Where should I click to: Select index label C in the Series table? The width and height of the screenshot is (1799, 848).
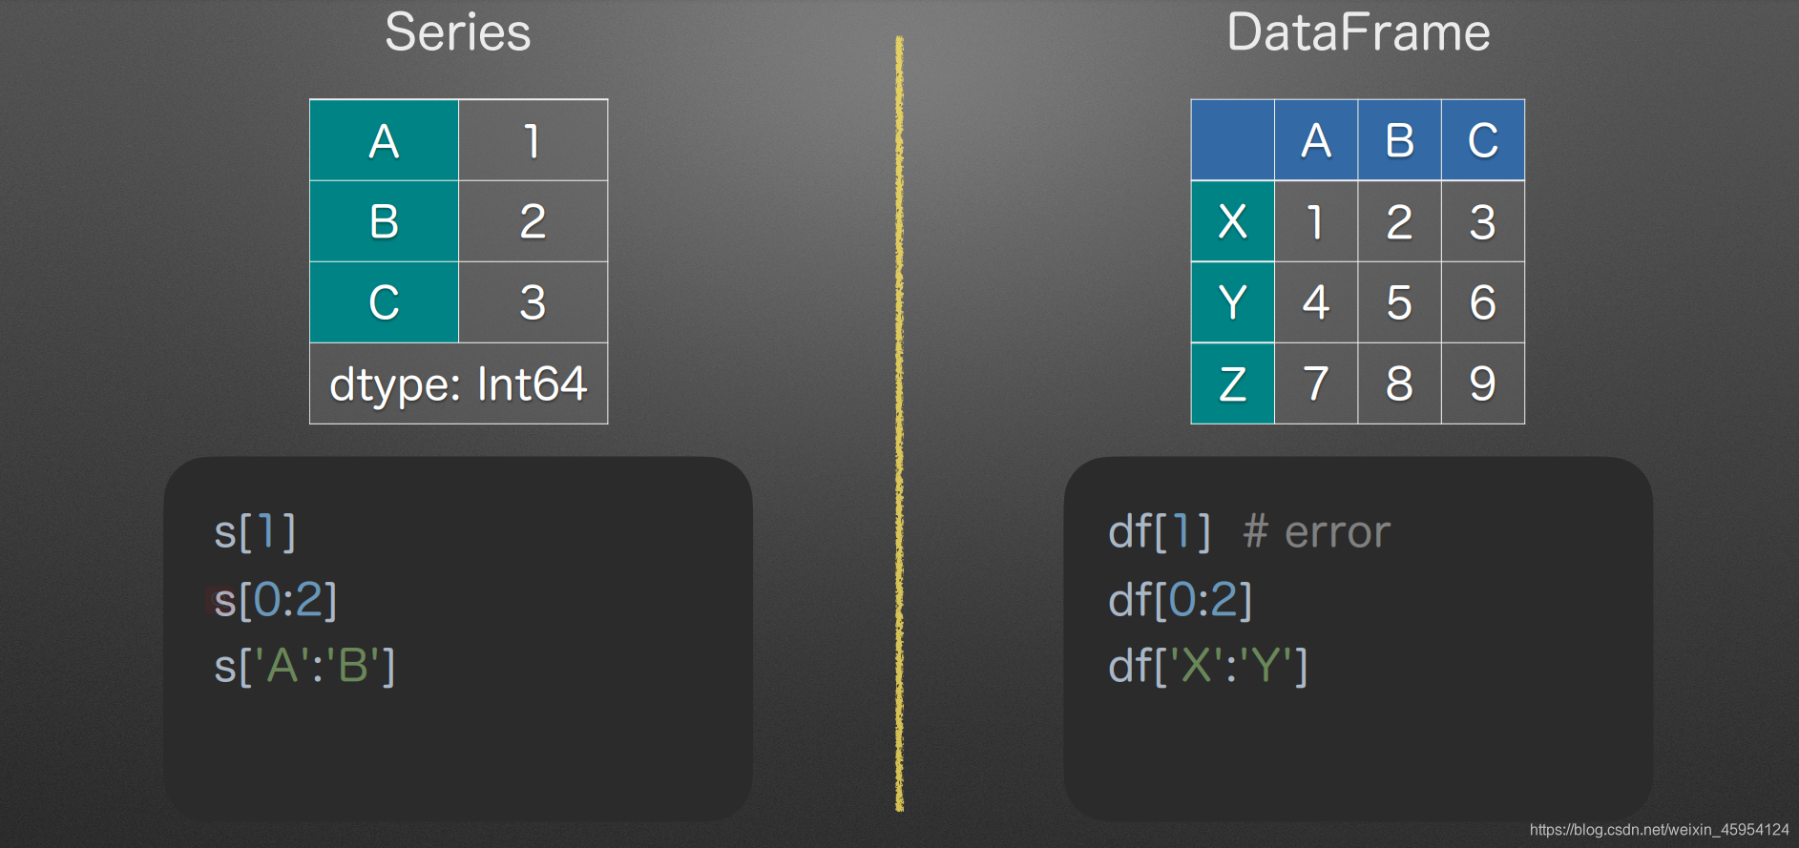(385, 302)
